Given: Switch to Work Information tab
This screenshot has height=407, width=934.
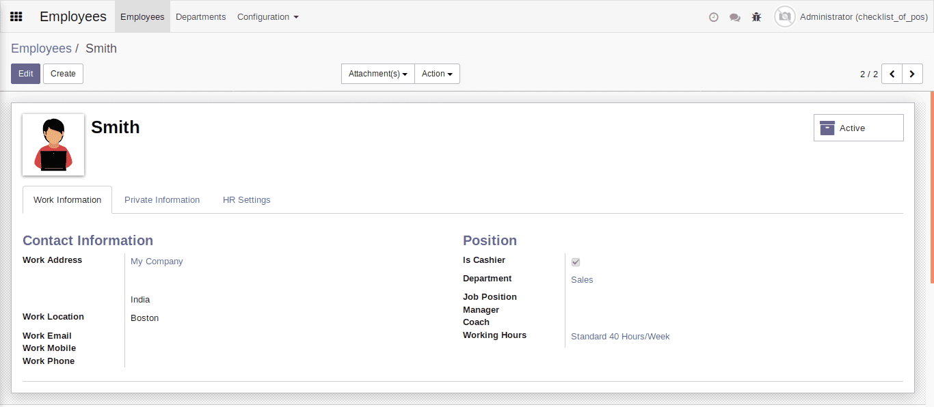Looking at the screenshot, I should 67,200.
